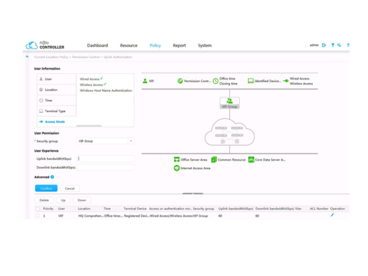Image resolution: width=368 pixels, height=276 pixels.
Task: Expand the Advanced section
Action: [52, 177]
